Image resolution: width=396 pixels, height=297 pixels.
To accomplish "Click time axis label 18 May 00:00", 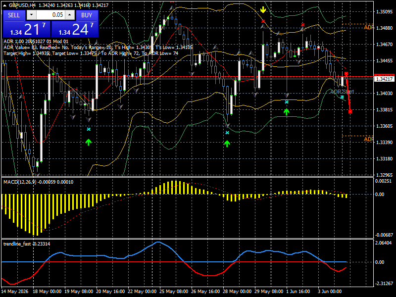I will click(47, 291).
